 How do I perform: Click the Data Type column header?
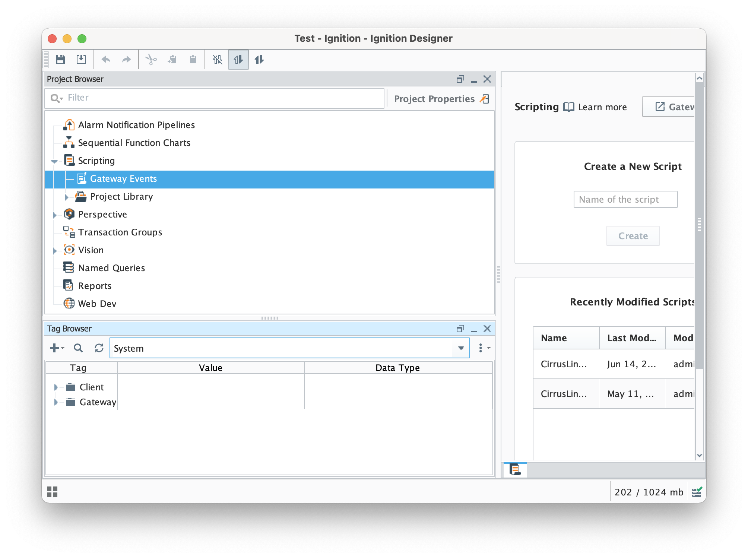point(398,368)
